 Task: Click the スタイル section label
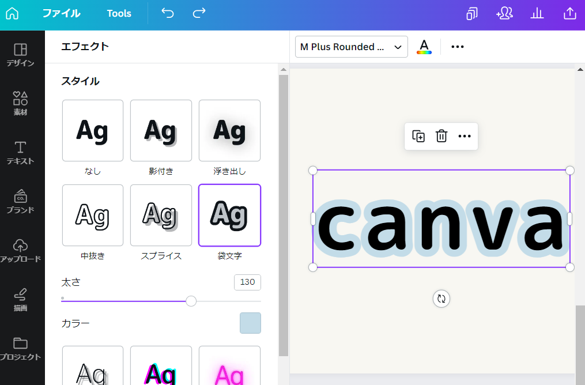pos(81,81)
